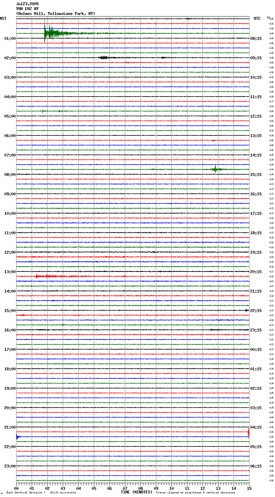
Task: Select the station code YHH EHZ WY
Action: tap(27, 9)
